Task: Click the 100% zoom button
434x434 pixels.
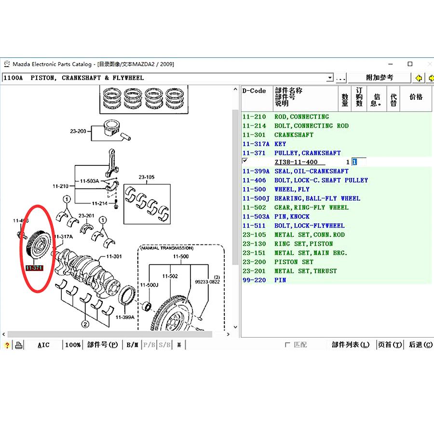Action: [73, 345]
